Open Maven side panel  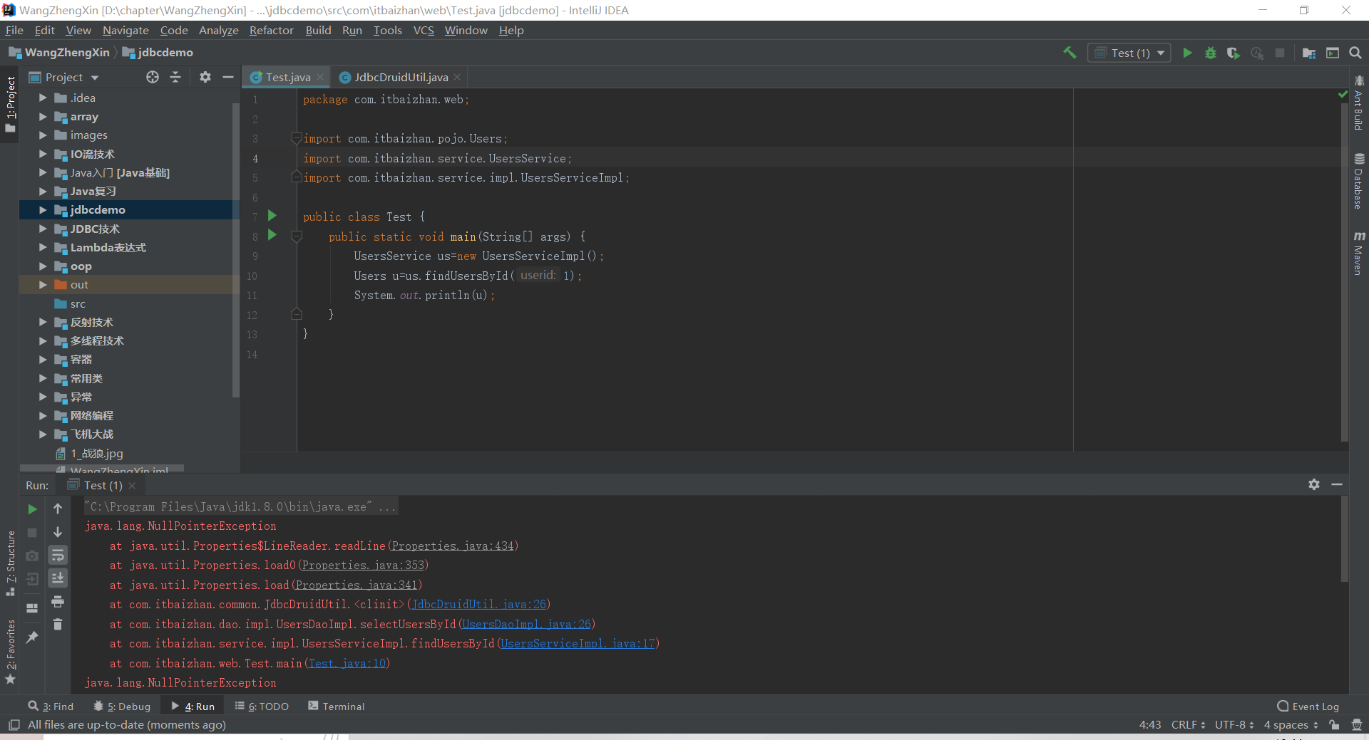click(x=1358, y=254)
